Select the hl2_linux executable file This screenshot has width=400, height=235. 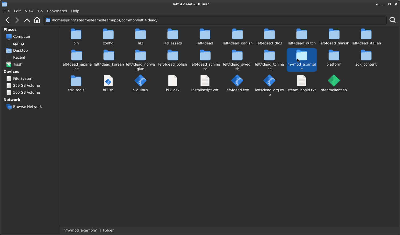(x=140, y=81)
